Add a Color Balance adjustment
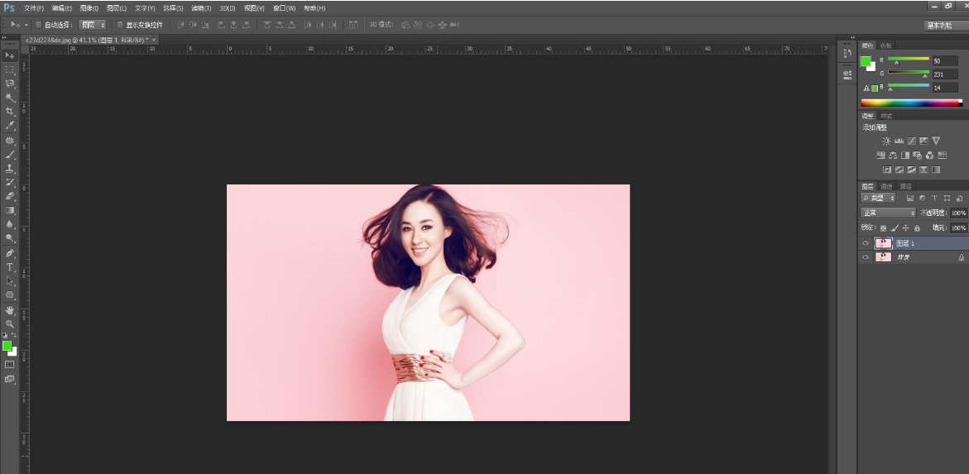969x474 pixels. (893, 156)
